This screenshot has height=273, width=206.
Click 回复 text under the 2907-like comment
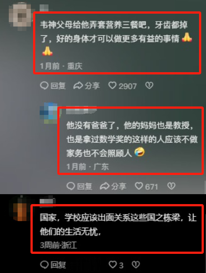coord(58,86)
